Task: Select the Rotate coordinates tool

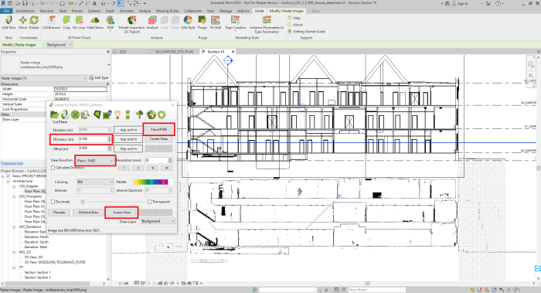Action: tap(34, 22)
